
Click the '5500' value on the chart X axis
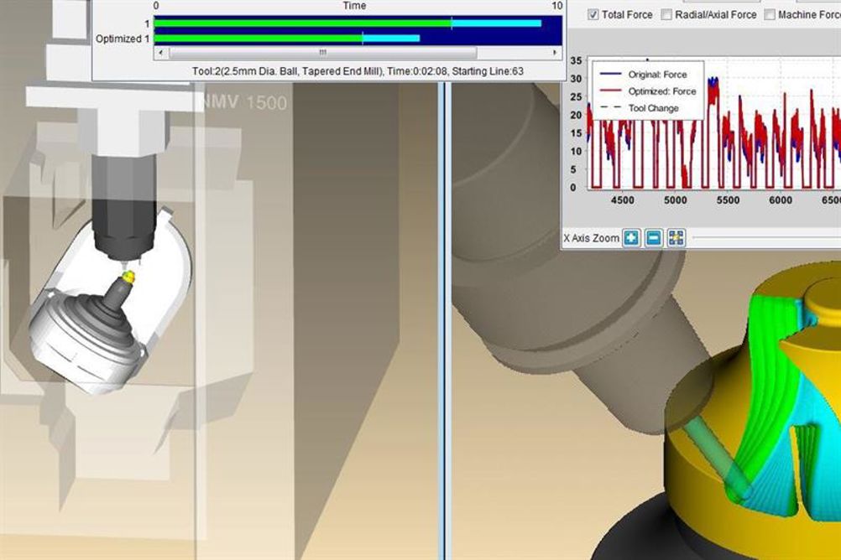click(728, 200)
